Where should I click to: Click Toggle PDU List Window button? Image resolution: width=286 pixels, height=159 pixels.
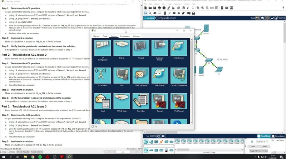(x=258, y=151)
